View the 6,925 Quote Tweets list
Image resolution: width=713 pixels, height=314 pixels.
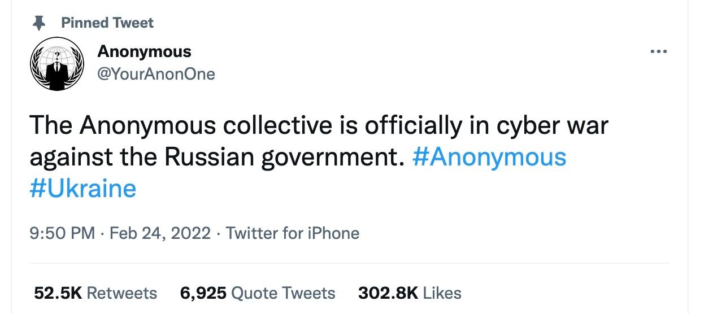click(258, 293)
